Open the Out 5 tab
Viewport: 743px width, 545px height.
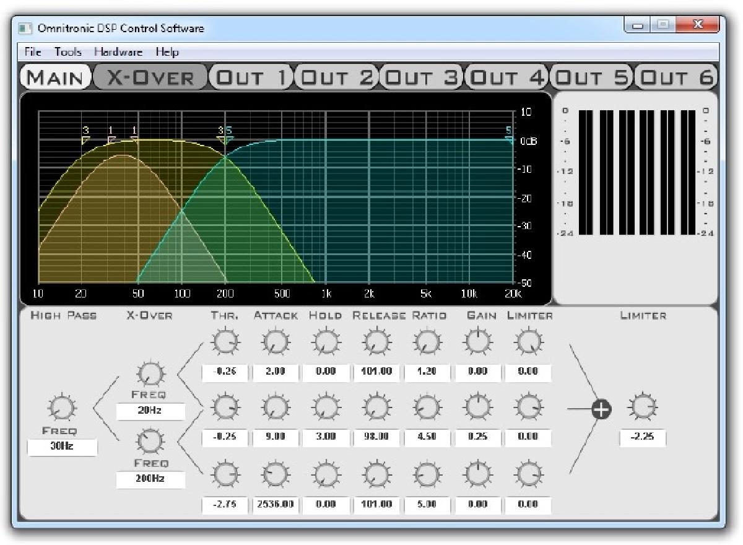point(592,77)
